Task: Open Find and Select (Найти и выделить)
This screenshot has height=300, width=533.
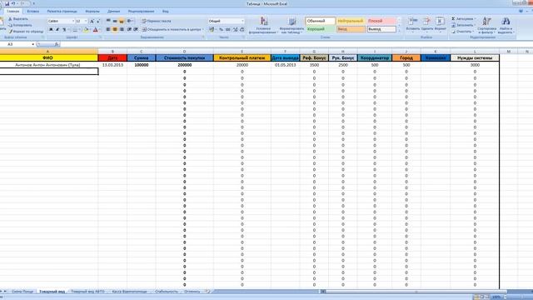Action: pyautogui.click(x=506, y=25)
